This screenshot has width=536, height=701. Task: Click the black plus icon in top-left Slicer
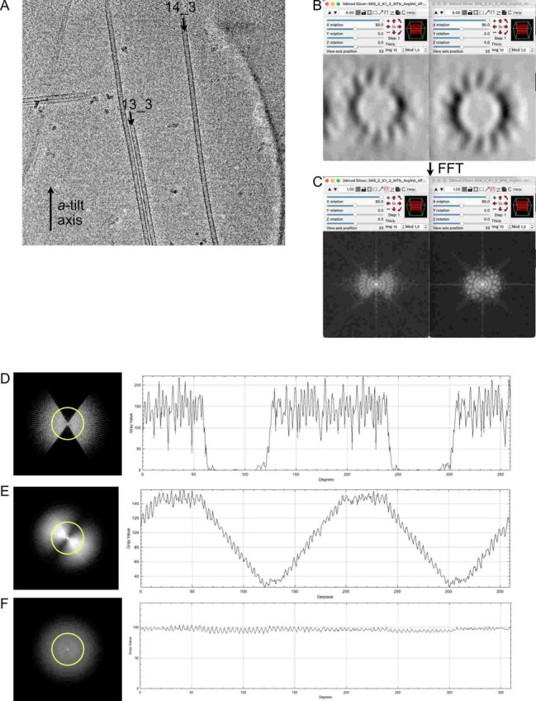[389, 22]
